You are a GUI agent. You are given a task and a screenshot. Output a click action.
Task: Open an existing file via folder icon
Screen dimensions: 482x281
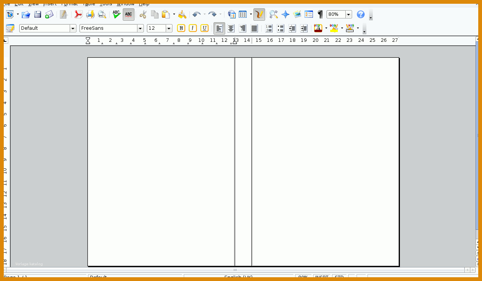[26, 14]
